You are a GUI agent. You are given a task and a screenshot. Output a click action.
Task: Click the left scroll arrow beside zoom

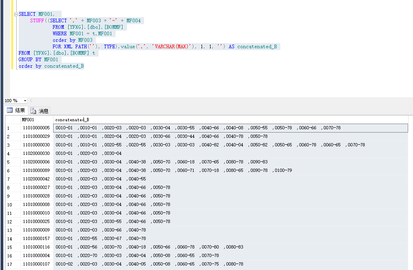pos(31,101)
